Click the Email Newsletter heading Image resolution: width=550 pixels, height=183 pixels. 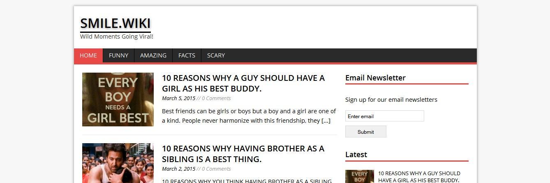(x=375, y=78)
